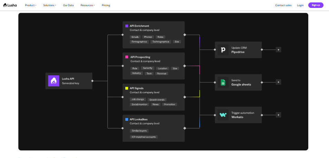Screen dimensions: 329x158
Task: Select the Phones tag
Action: point(148,37)
